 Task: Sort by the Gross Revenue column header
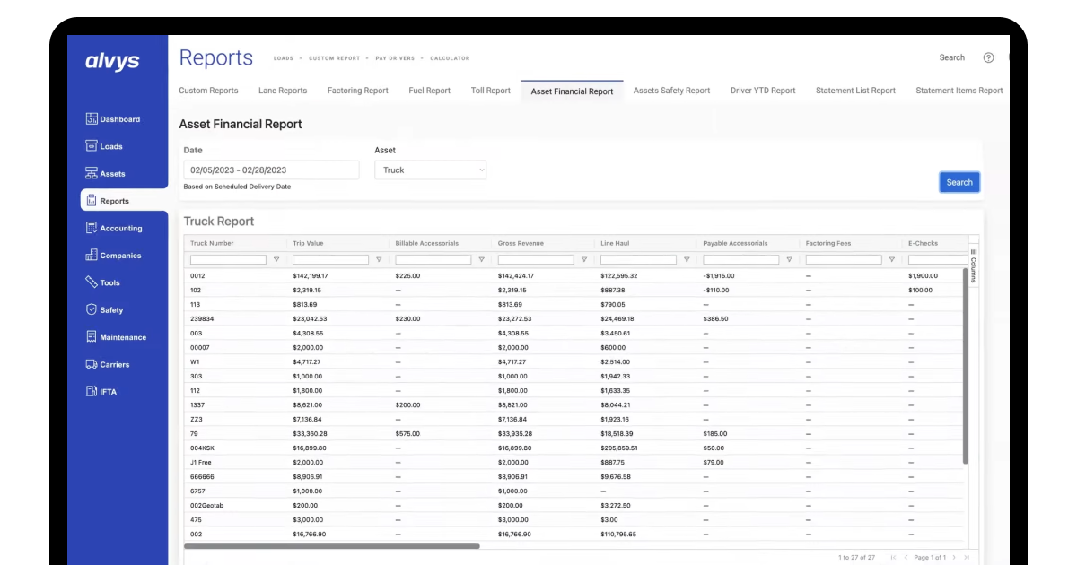[521, 243]
